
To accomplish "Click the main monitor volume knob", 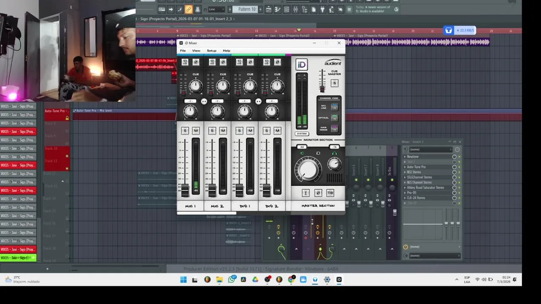I will (308, 169).
